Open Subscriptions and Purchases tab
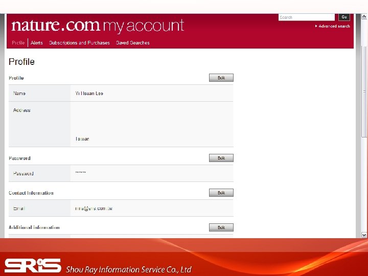368x276 pixels. coord(79,43)
